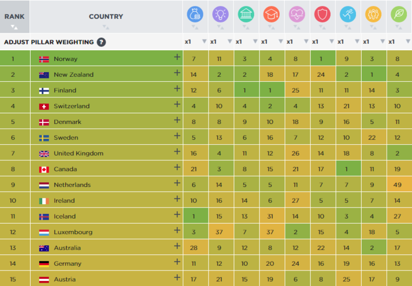
Task: Open weighting dropdown under money bag column
Action: point(204,42)
